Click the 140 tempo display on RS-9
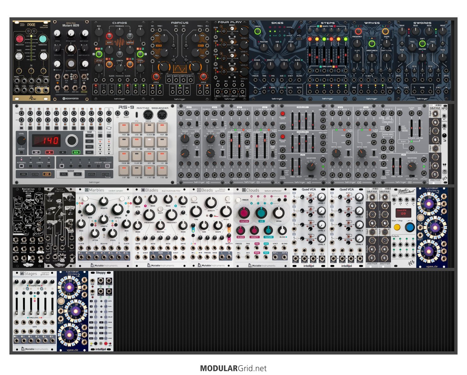 46,141
